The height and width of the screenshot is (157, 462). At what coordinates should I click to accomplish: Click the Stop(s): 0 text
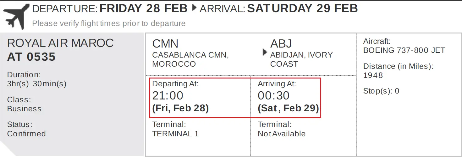click(381, 91)
